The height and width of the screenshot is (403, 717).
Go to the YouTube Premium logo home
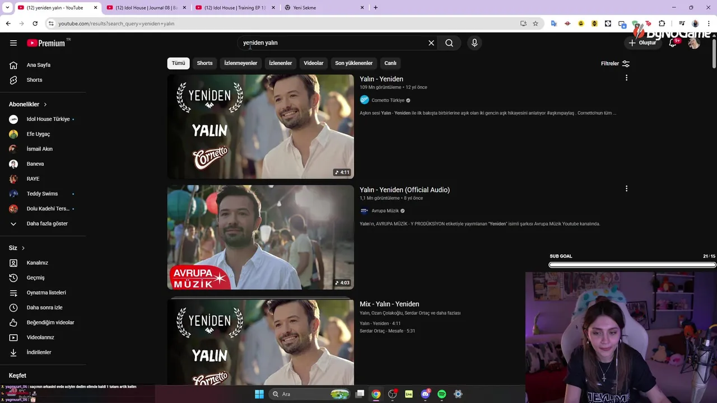point(46,43)
